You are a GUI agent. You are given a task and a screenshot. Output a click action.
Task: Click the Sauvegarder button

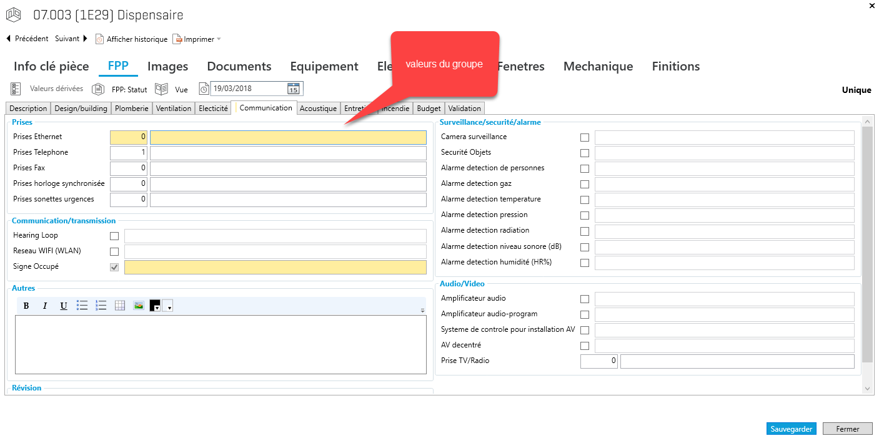[x=791, y=429]
